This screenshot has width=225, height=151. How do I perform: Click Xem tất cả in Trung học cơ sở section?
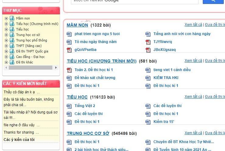coord(193,133)
